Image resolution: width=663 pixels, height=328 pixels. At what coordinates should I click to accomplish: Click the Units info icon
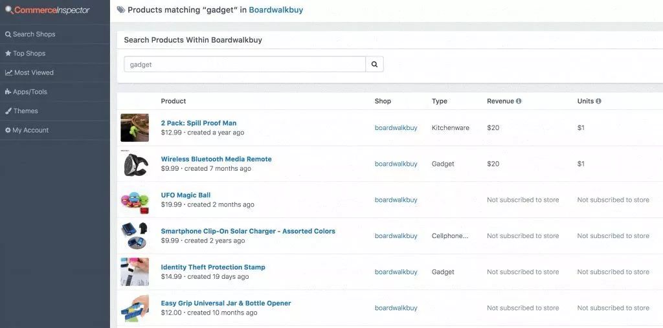pos(598,102)
